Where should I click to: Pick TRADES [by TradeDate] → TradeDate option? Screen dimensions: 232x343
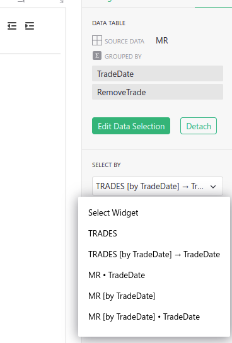(154, 254)
